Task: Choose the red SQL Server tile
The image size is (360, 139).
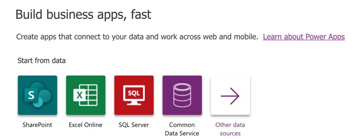Action: (x=134, y=95)
